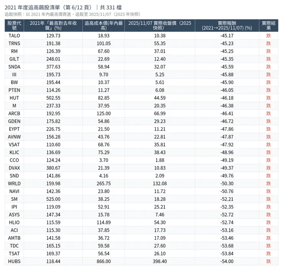Viewport: 283px width, 270px height.
Task: Select the TALO ticker cell
Action: (14, 36)
